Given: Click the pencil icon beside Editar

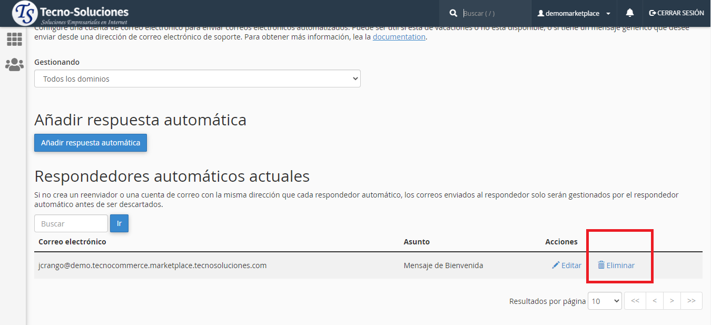Looking at the screenshot, I should [x=556, y=265].
